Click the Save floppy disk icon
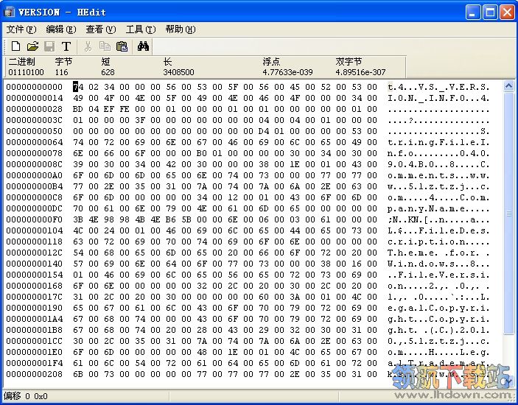Image resolution: width=518 pixels, height=405 pixels. pos(49,46)
